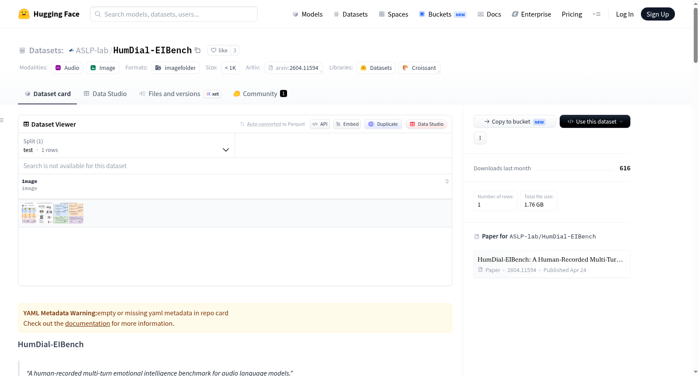Switch to the Dataset card tab

[x=48, y=94]
